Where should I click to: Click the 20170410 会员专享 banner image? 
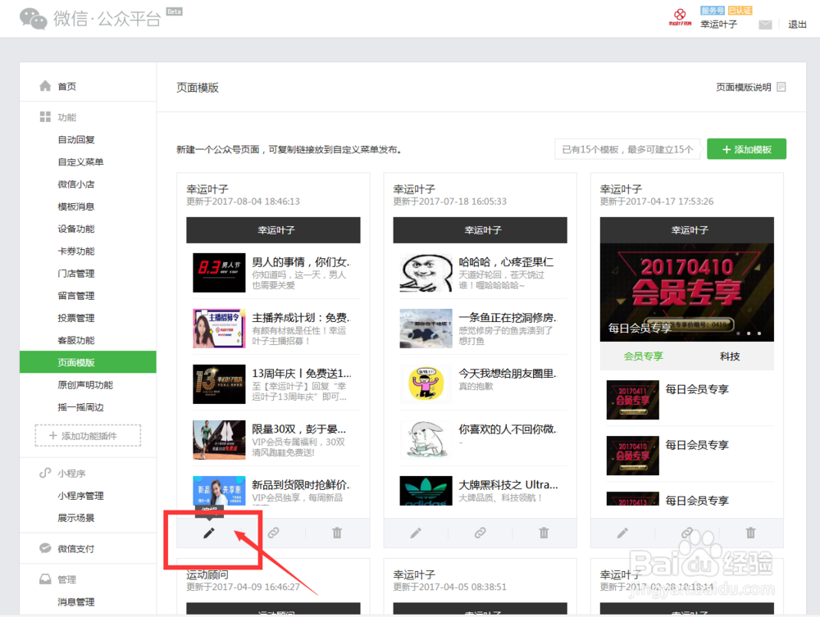tap(686, 293)
